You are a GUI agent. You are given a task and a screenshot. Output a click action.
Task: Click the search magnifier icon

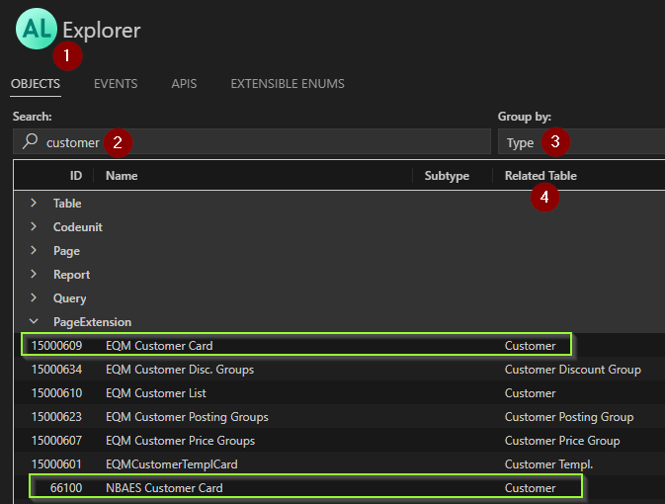30,142
